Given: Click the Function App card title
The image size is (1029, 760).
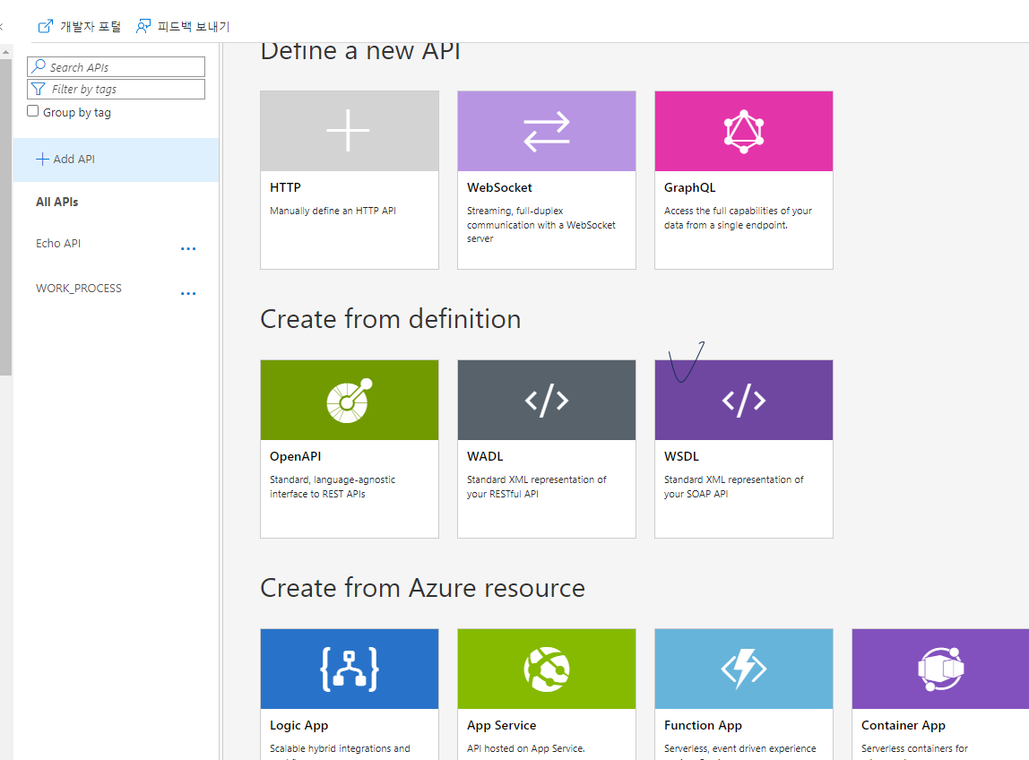Looking at the screenshot, I should 703,726.
